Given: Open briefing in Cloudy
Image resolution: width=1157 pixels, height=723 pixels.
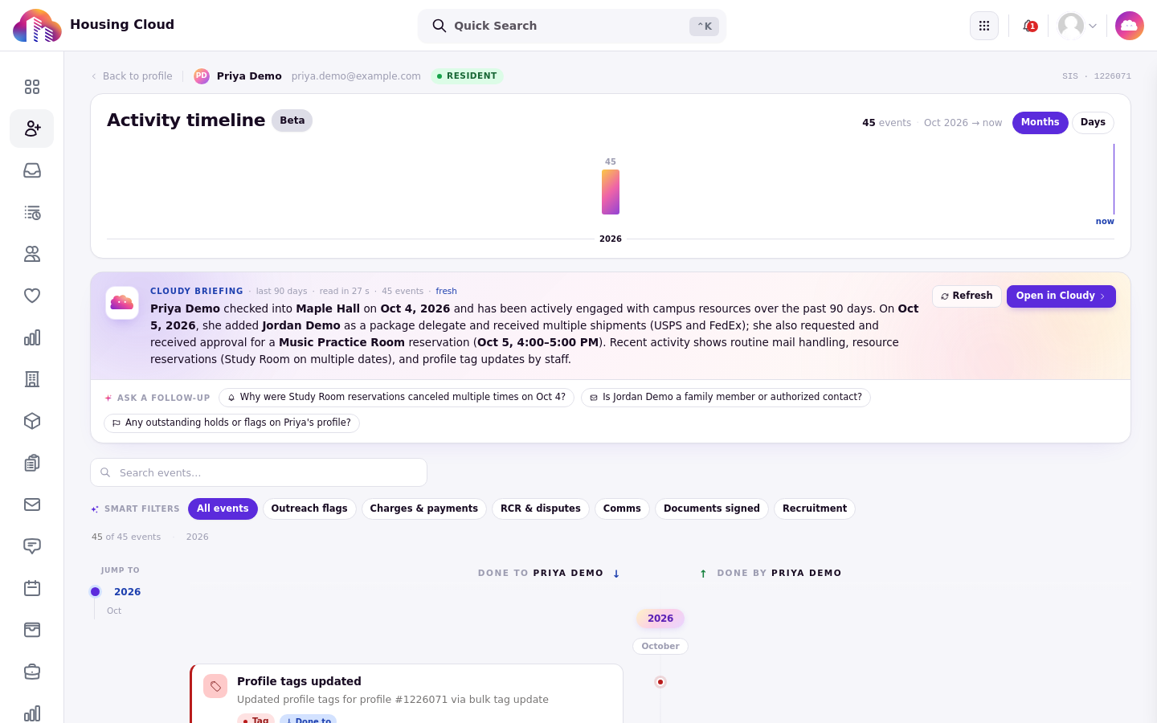Looking at the screenshot, I should 1061,296.
